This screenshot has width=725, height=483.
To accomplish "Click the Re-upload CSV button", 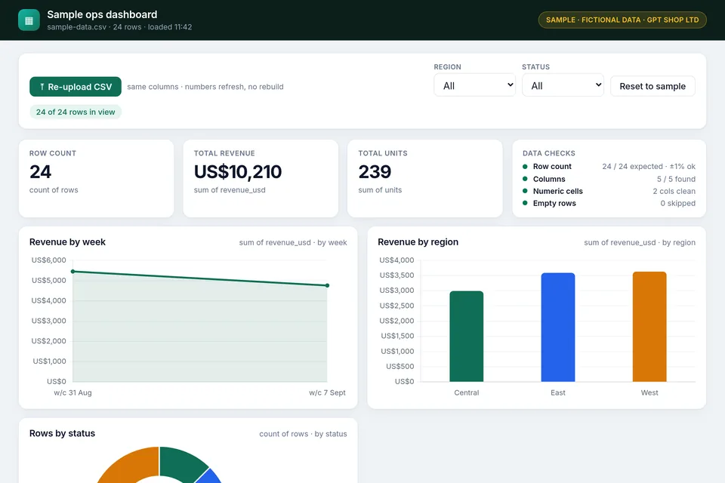I will (76, 87).
